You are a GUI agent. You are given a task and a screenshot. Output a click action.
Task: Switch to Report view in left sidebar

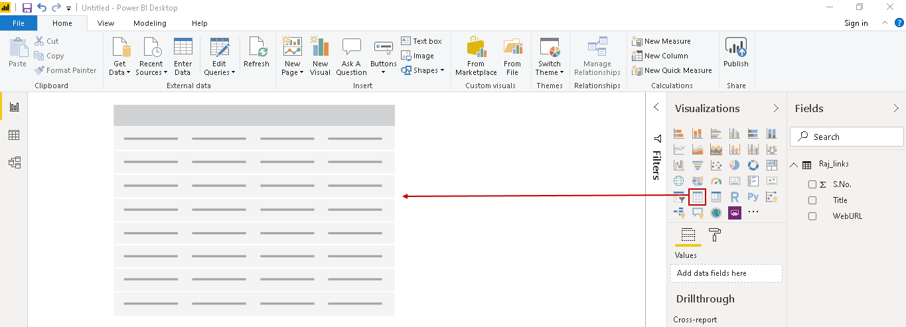[x=14, y=106]
